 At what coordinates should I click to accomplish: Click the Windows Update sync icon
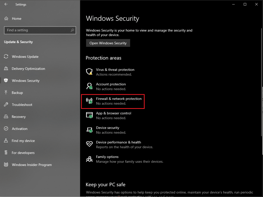(6, 57)
